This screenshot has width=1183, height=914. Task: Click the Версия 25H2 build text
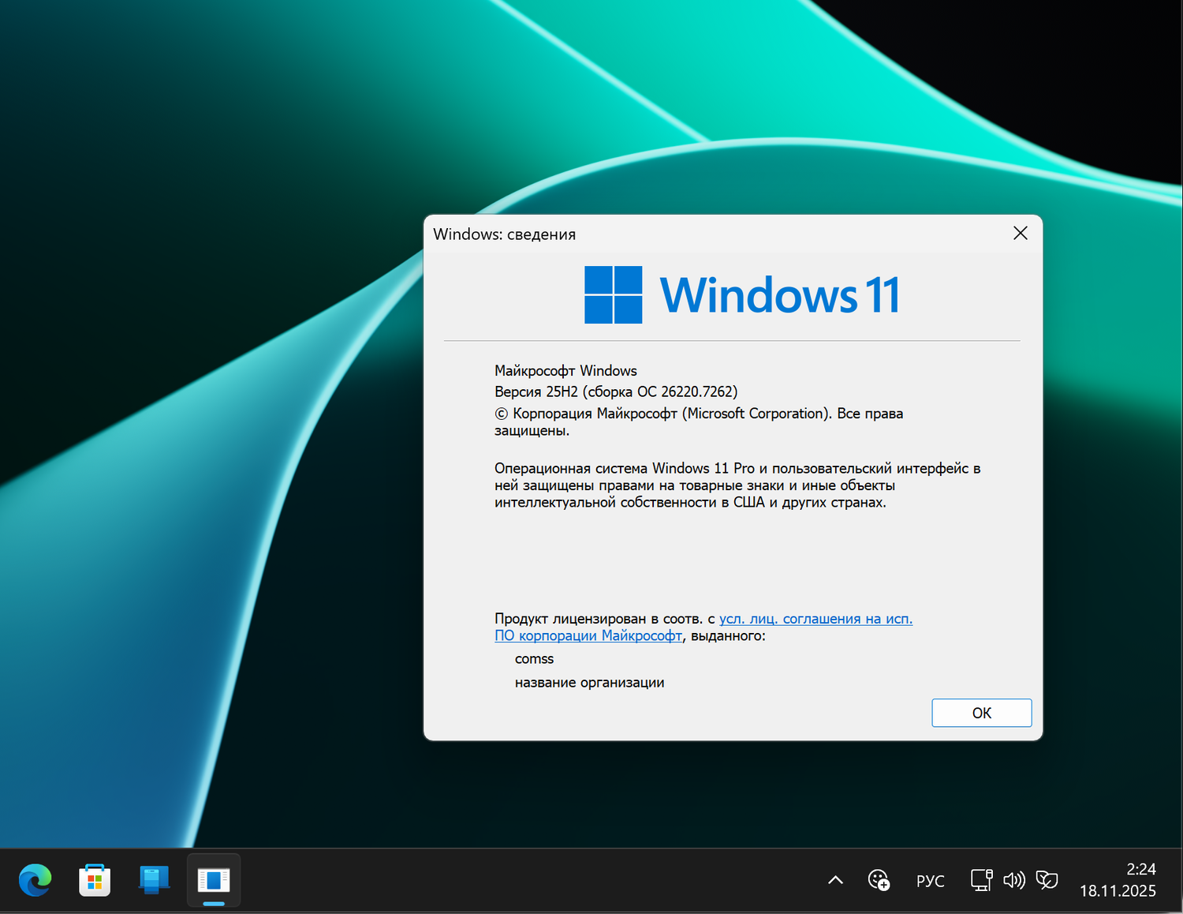point(615,391)
